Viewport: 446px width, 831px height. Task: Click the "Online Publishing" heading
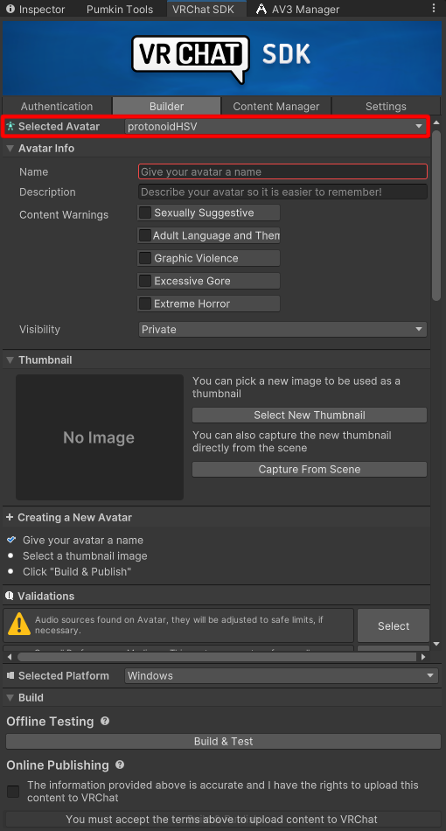[57, 765]
